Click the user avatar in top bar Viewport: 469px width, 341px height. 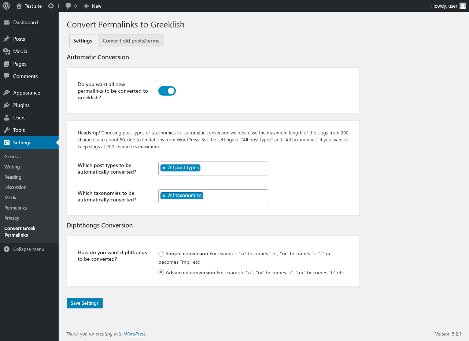(463, 6)
